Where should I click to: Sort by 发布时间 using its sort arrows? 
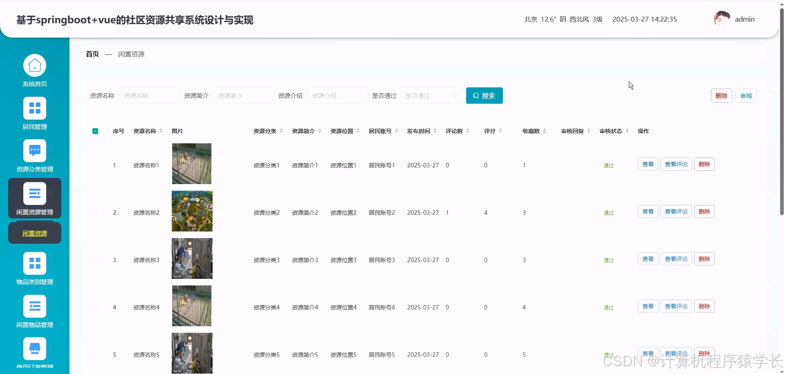(x=435, y=131)
